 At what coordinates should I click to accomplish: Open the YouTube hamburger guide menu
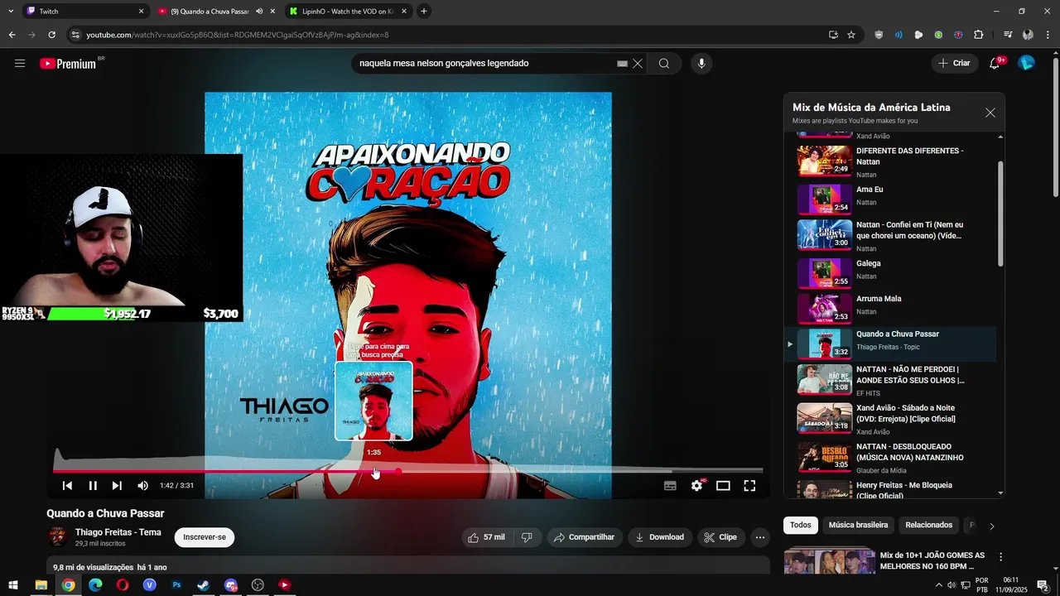[x=20, y=63]
